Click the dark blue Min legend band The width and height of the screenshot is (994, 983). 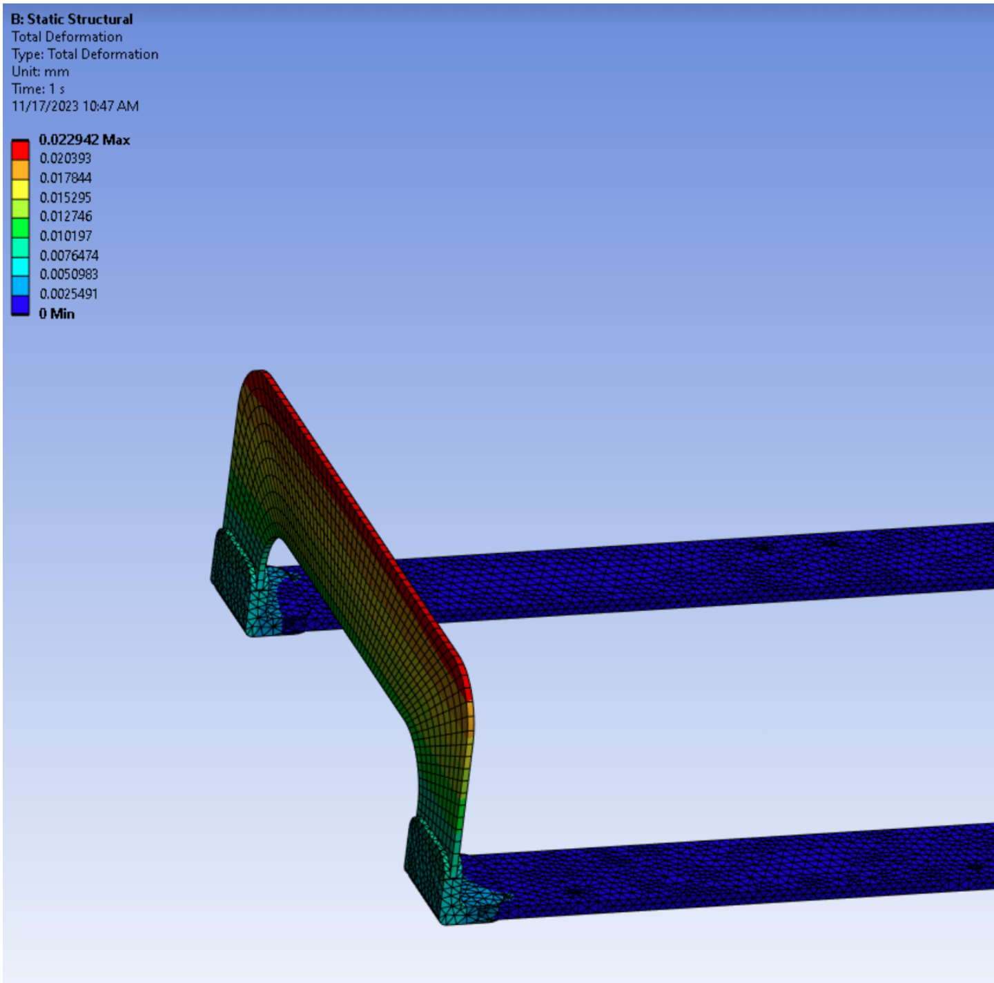tap(20, 305)
